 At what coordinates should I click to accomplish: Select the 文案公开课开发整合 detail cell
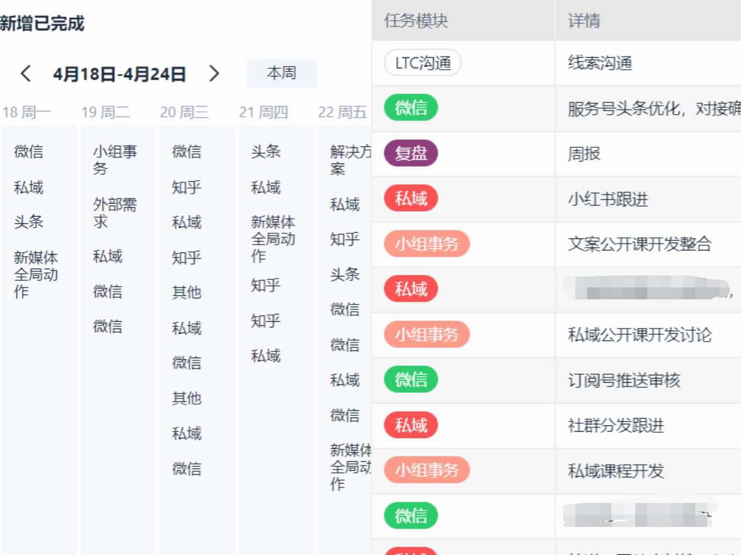(648, 244)
